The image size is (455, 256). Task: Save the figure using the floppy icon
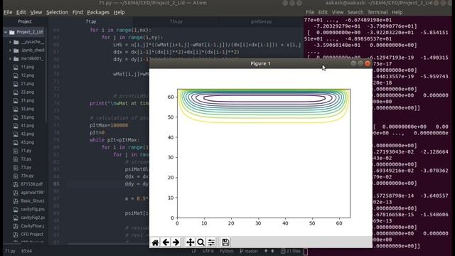tap(225, 242)
